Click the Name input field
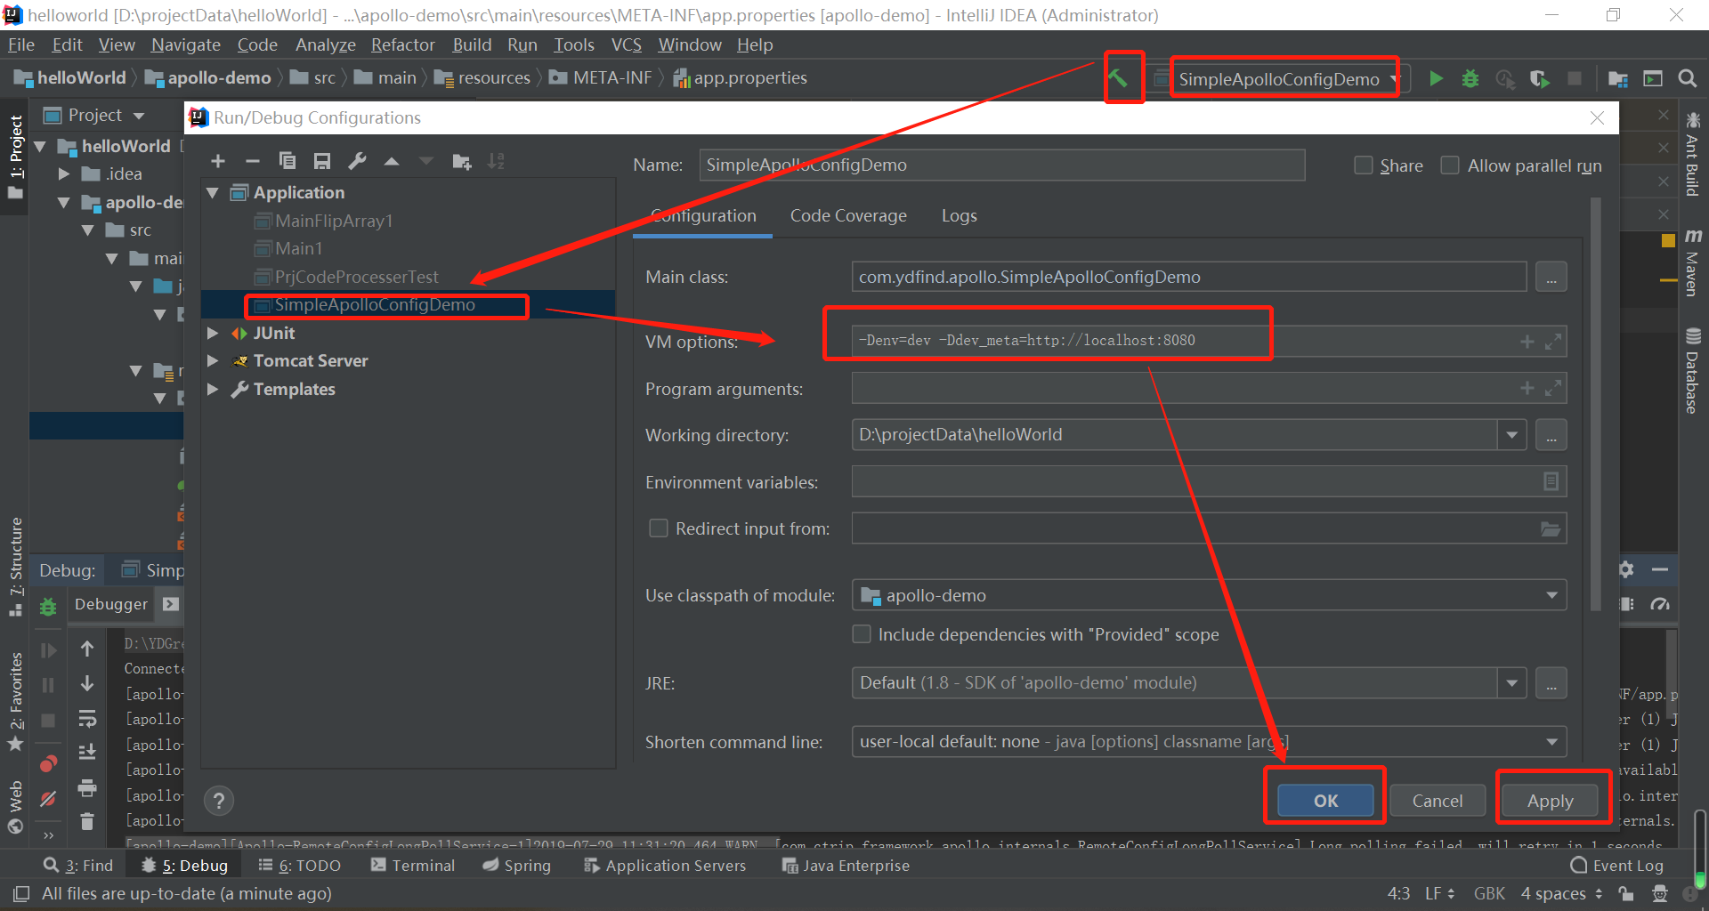1709x911 pixels. click(1002, 165)
